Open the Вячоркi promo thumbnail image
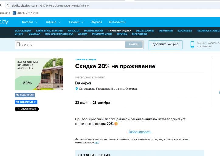The width and height of the screenshot is (220, 156). point(39,74)
